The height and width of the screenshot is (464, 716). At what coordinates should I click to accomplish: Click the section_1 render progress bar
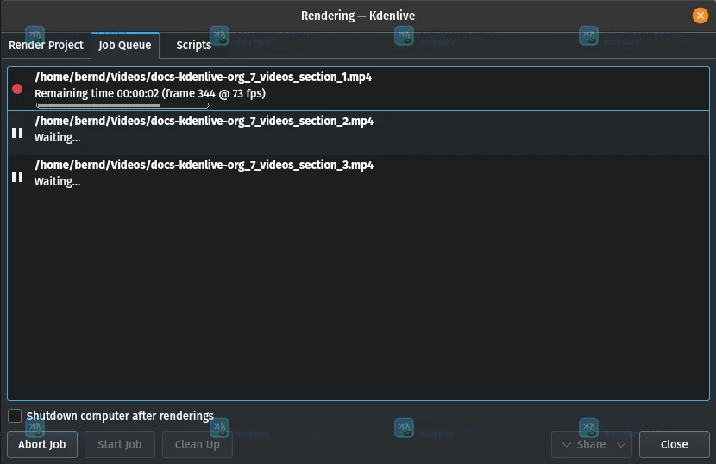122,105
